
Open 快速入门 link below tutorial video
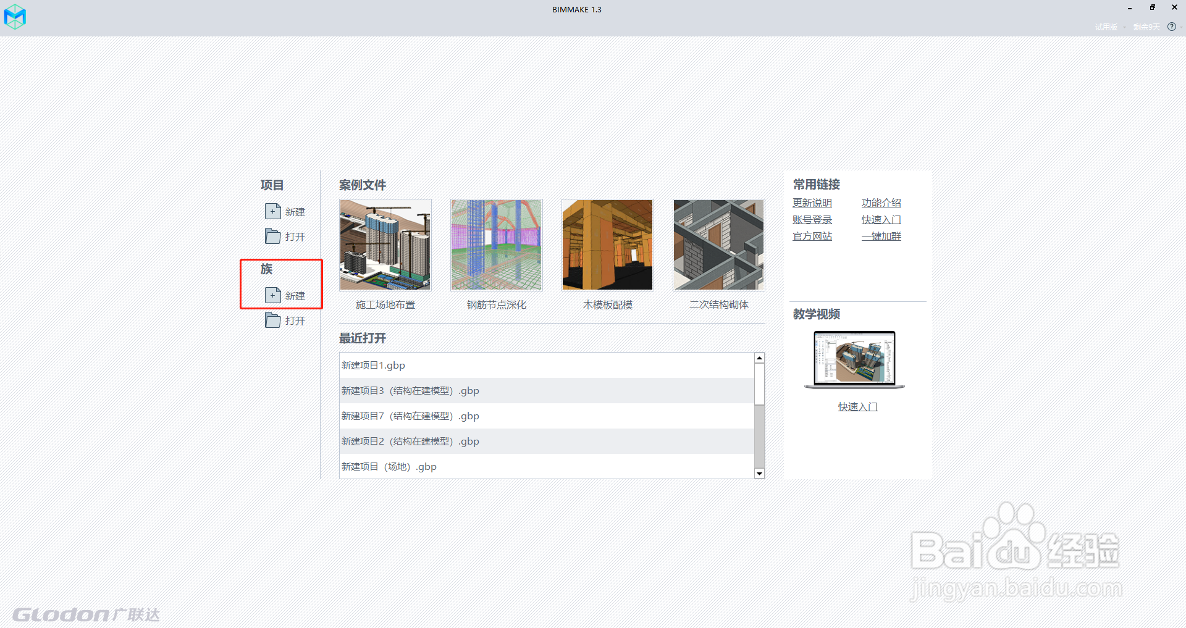pyautogui.click(x=858, y=406)
